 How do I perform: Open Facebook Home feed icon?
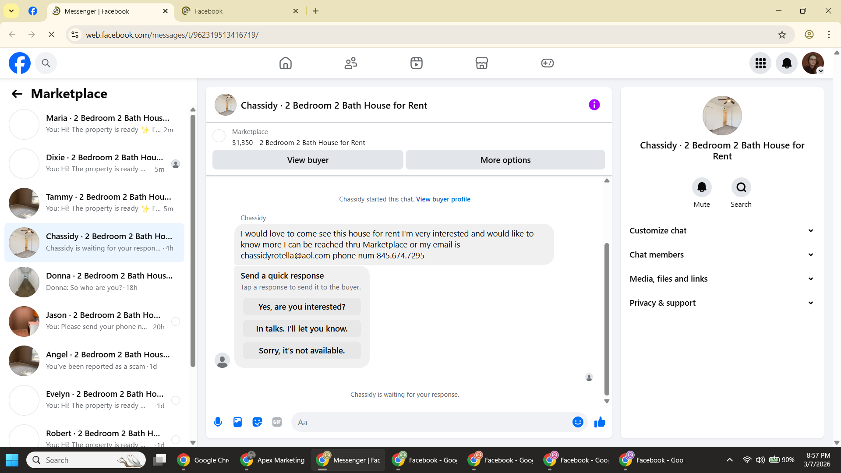pyautogui.click(x=286, y=63)
